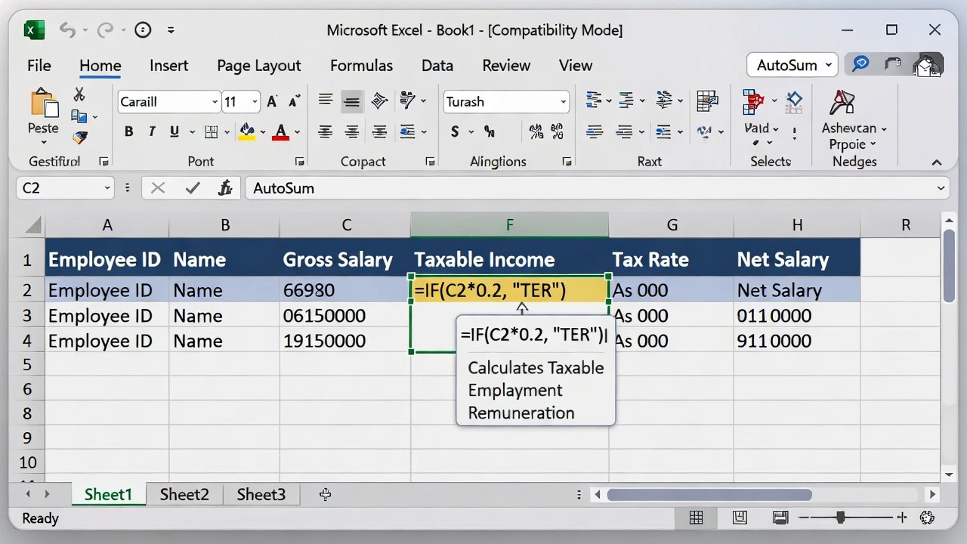Cancel formula entry with the X icon
The width and height of the screenshot is (967, 544).
[x=158, y=188]
